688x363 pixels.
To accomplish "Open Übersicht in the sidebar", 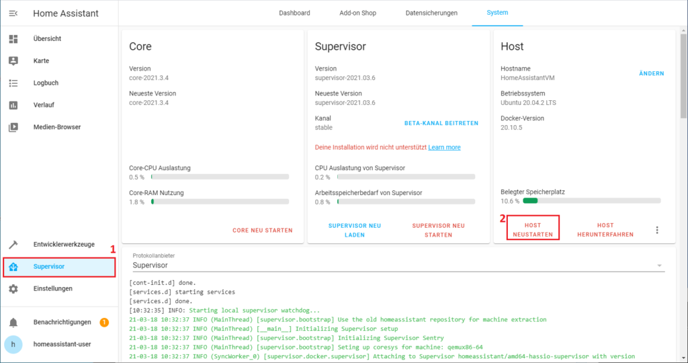I will point(59,38).
